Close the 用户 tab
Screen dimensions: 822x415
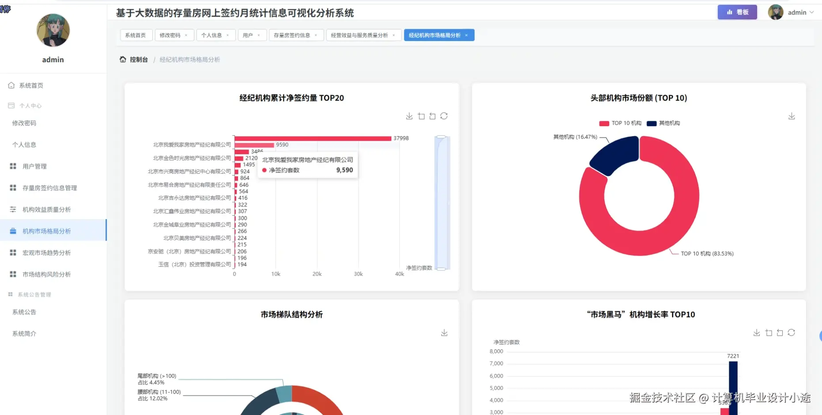click(x=259, y=35)
